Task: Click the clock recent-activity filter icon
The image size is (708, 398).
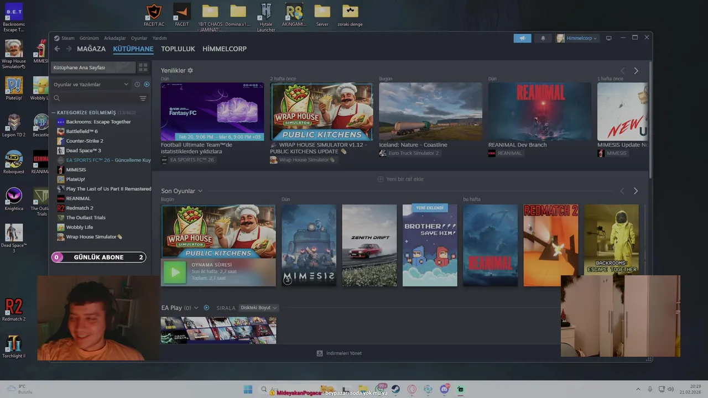Action: [x=137, y=85]
